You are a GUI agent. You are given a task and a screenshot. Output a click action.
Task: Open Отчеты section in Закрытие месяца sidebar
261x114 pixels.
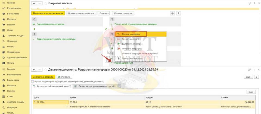[x=11, y=47]
